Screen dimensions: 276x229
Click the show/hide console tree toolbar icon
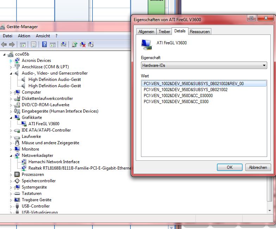point(23,45)
